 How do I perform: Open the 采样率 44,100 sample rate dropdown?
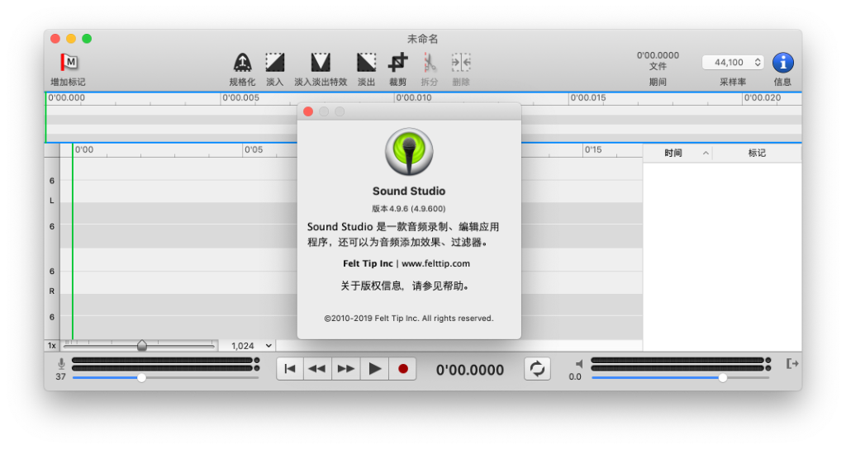(x=733, y=63)
